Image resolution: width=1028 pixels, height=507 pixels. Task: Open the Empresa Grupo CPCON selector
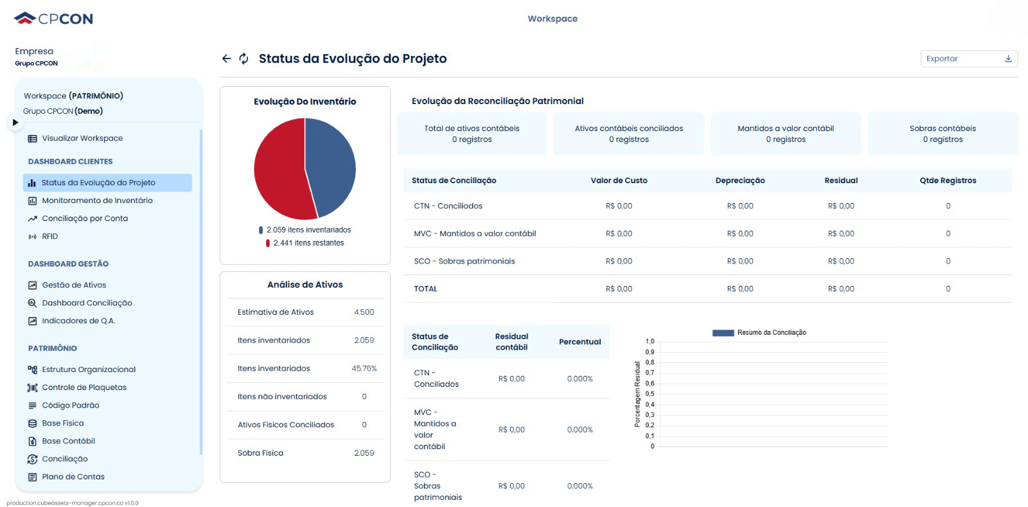(37, 57)
